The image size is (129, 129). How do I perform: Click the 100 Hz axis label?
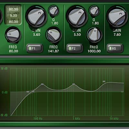[38, 119]
